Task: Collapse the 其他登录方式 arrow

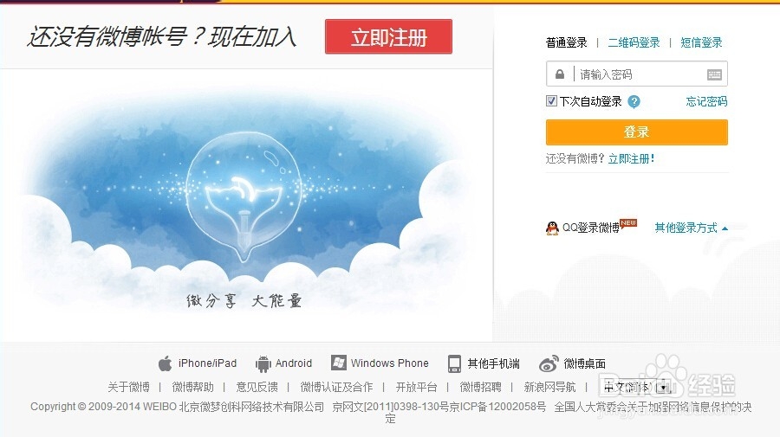Action: 725,228
